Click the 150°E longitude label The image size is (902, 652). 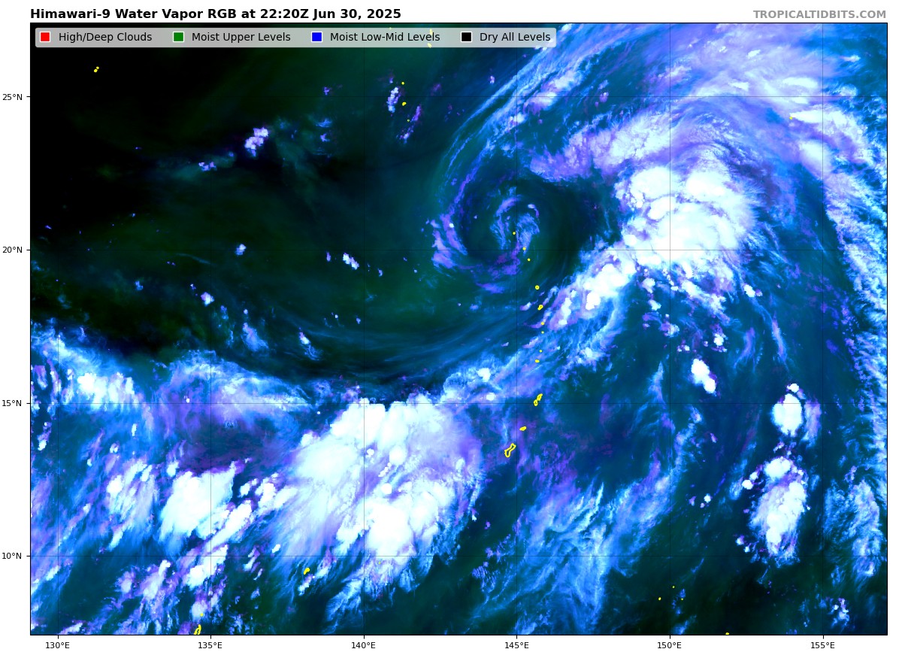point(670,644)
